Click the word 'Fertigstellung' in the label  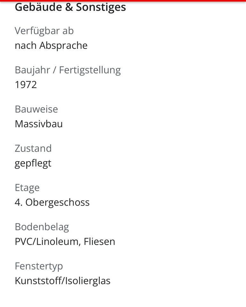point(90,70)
